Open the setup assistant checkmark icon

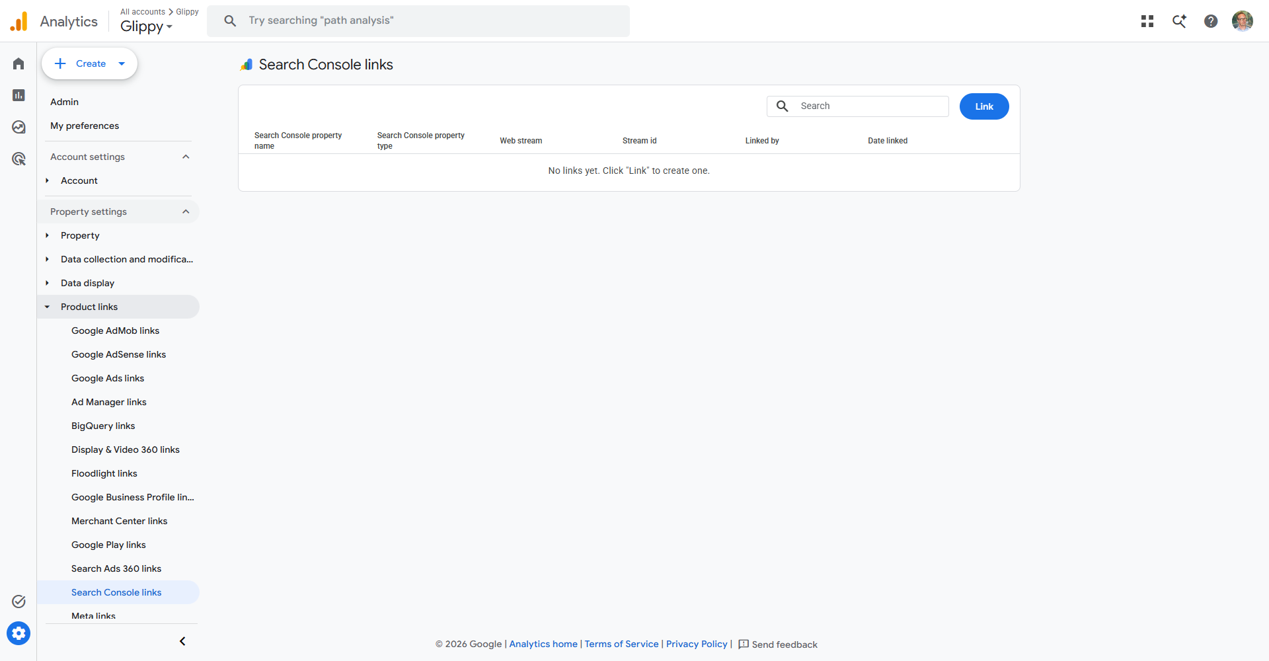19,602
